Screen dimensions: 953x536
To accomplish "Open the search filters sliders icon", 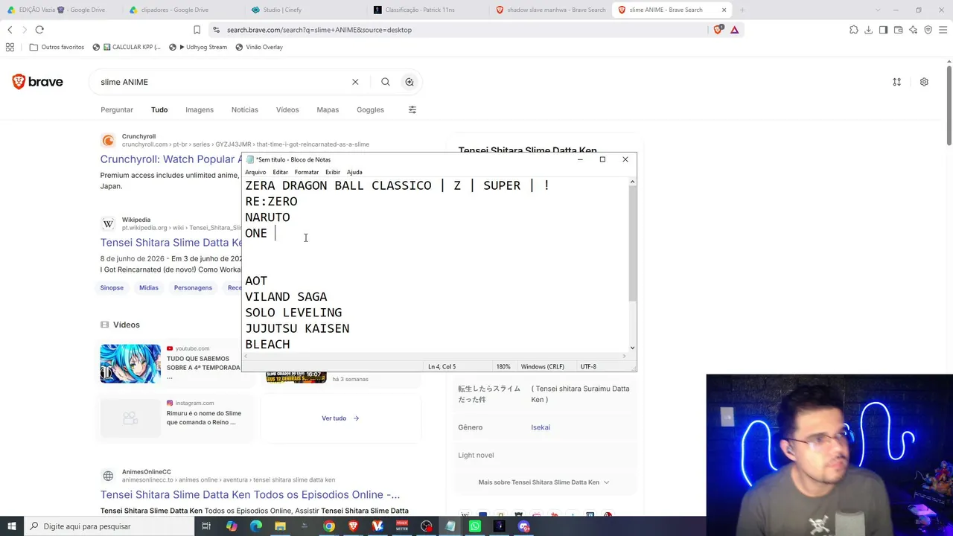I will tap(412, 109).
